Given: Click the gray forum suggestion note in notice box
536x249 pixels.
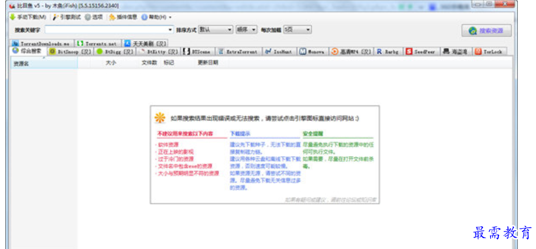Looking at the screenshot, I should coord(330,200).
